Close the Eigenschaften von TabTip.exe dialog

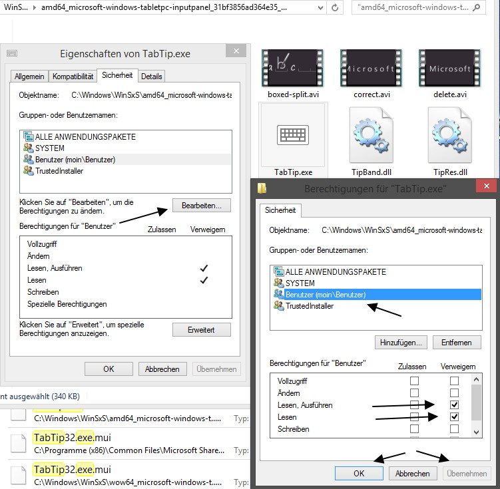[236, 51]
